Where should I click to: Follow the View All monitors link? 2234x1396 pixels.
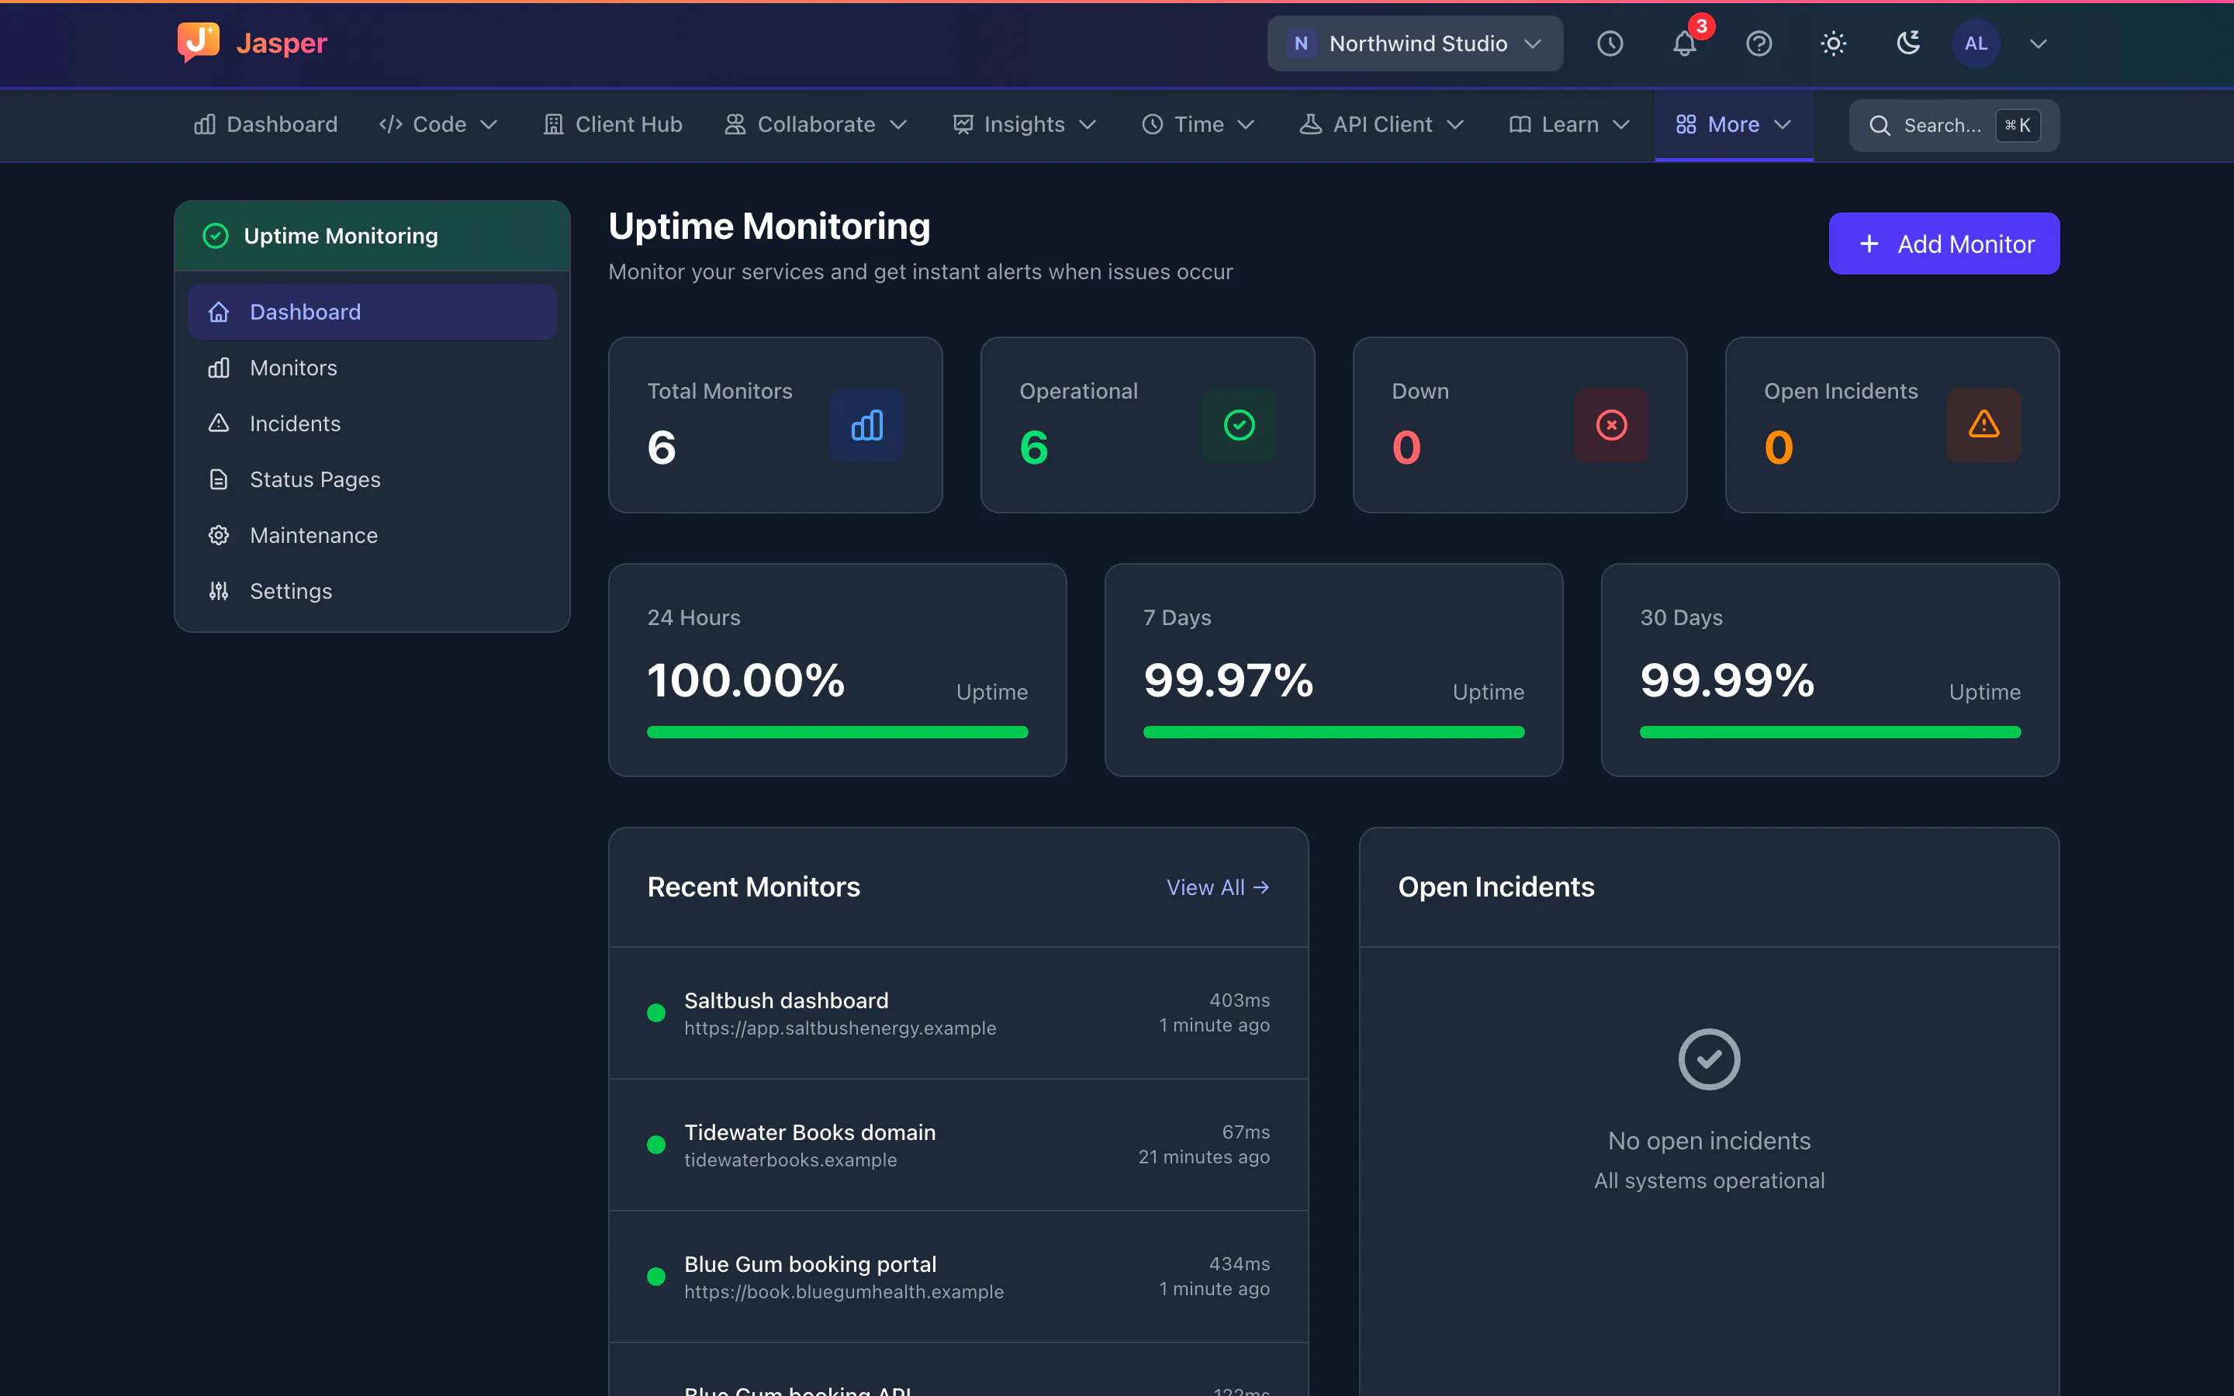click(1218, 887)
